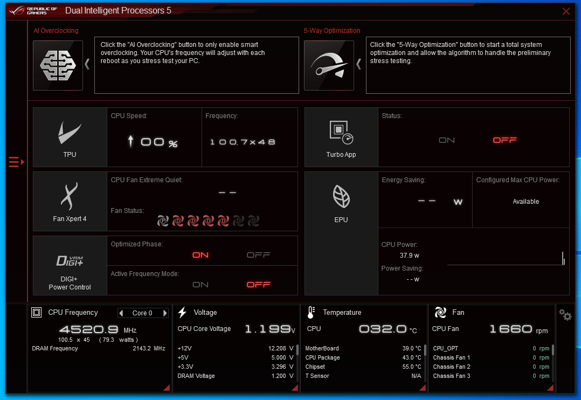The height and width of the screenshot is (400, 581).
Task: Click the CPU Package temperature row
Action: point(363,358)
